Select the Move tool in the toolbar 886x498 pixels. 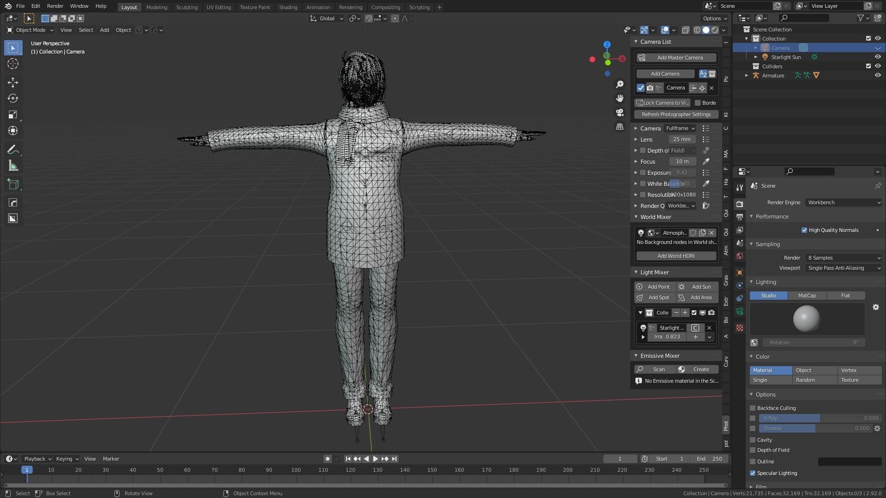pyautogui.click(x=13, y=83)
